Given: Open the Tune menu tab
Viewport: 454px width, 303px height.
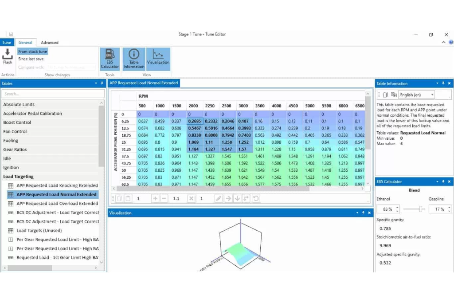Looking at the screenshot, I should pyautogui.click(x=7, y=43).
